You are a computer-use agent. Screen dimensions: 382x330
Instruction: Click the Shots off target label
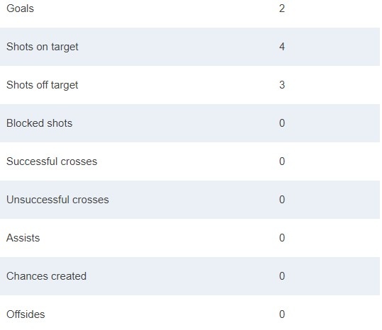click(x=42, y=85)
